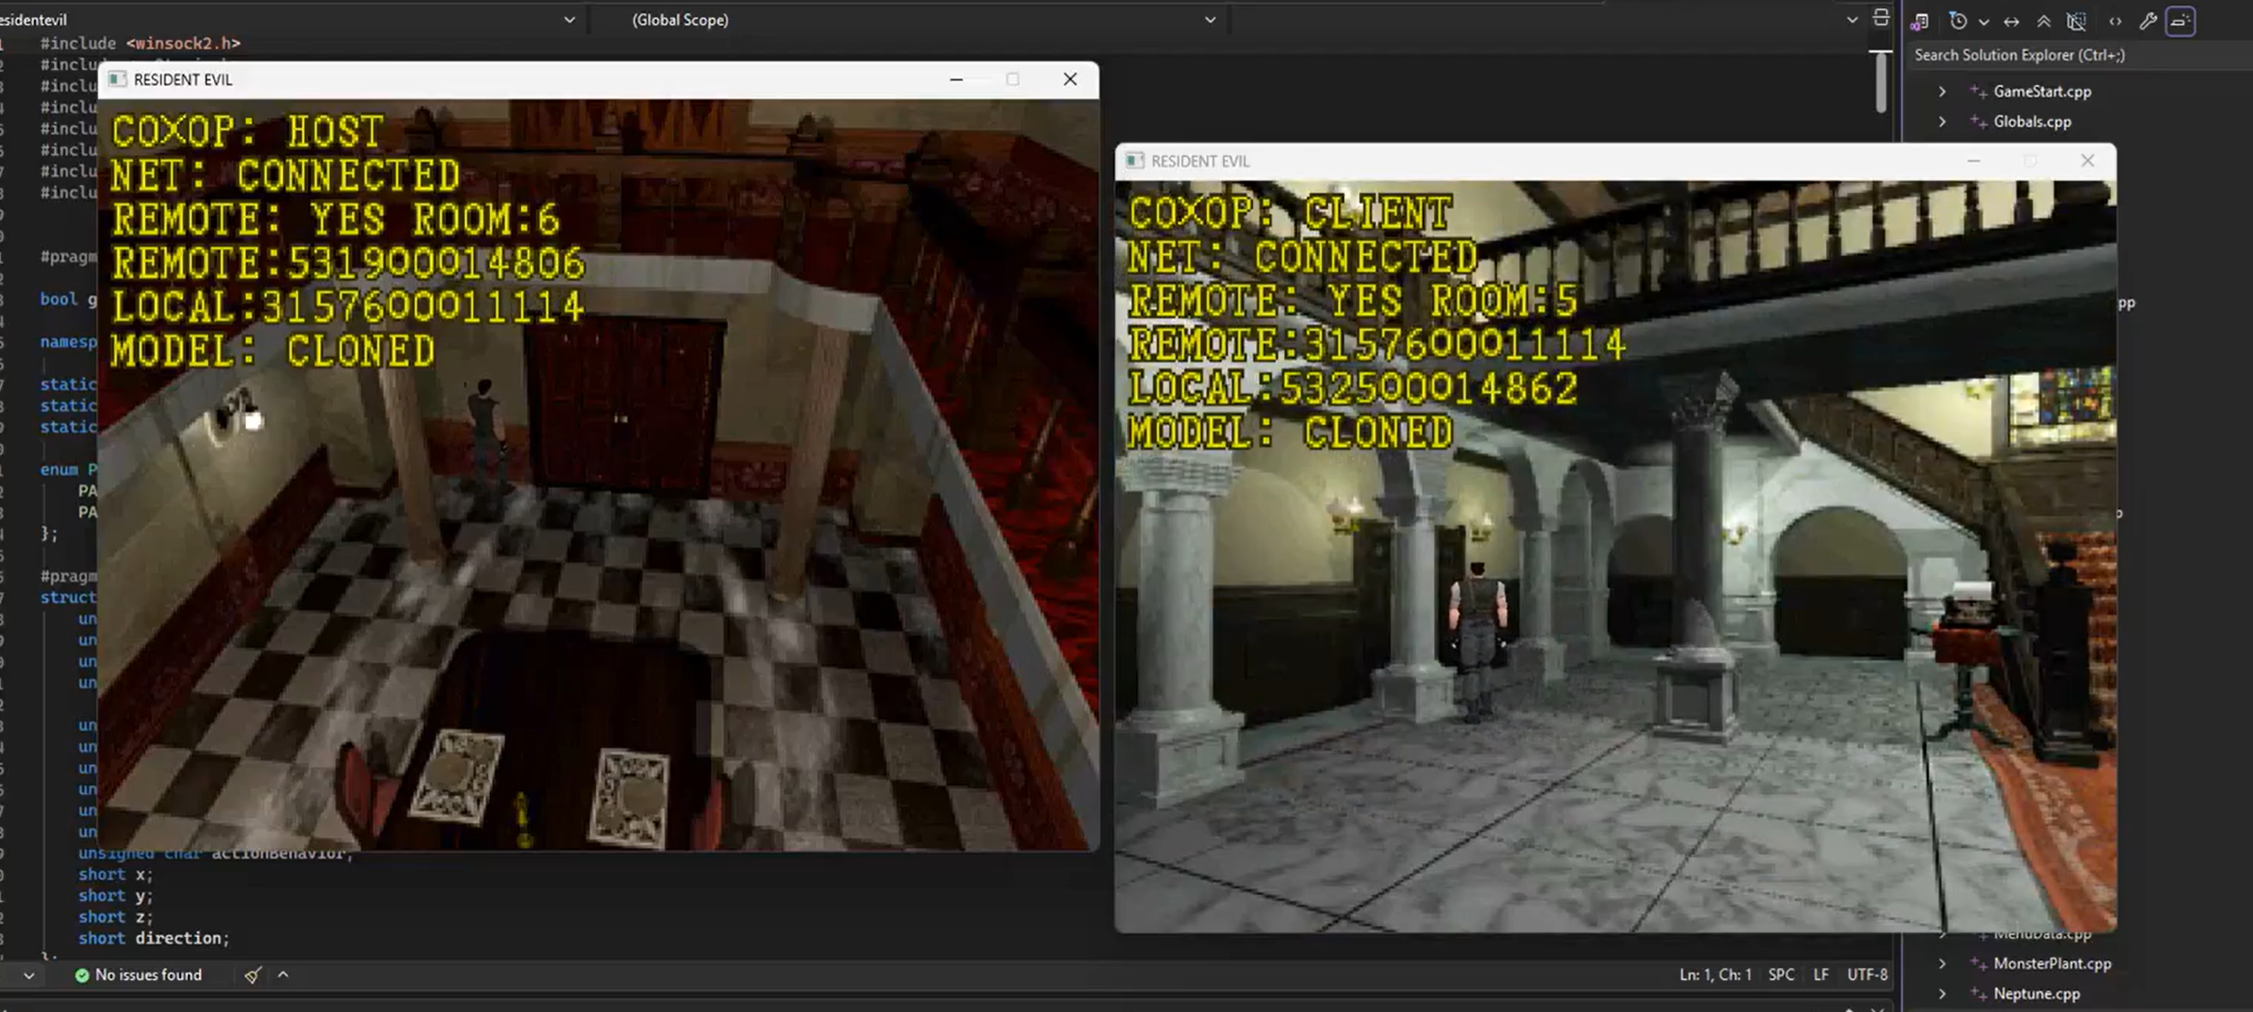Close the client RESIDENT EVIL window
Image resolution: width=2253 pixels, height=1012 pixels.
click(x=2088, y=161)
